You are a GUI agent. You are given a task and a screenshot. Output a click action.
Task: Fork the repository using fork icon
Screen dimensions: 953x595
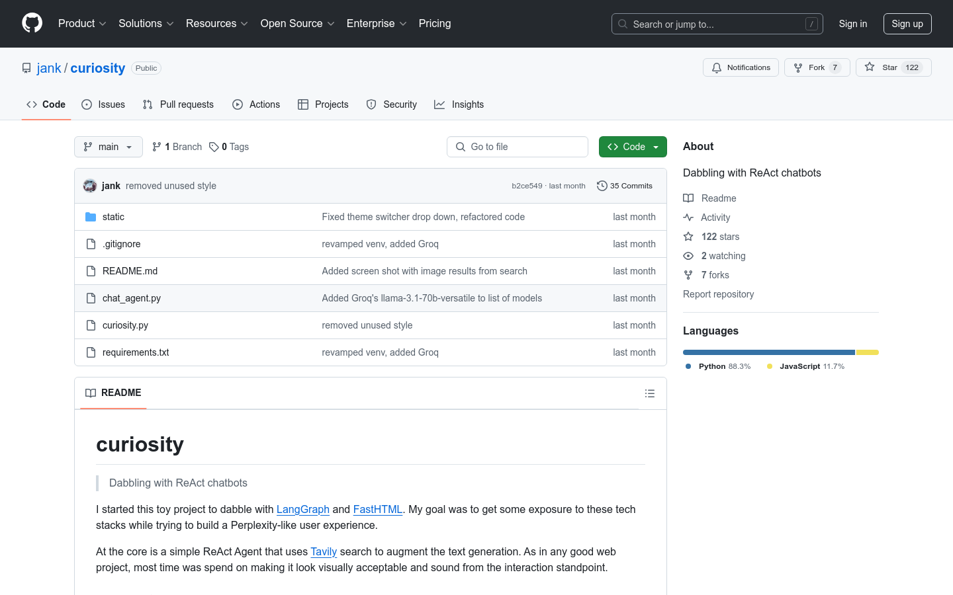click(799, 67)
